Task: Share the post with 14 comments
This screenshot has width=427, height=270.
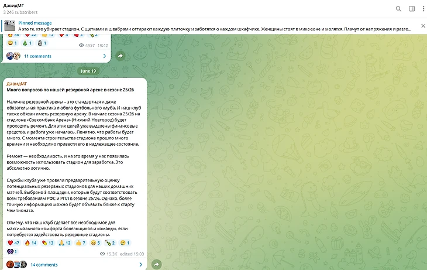Action: pyautogui.click(x=156, y=264)
